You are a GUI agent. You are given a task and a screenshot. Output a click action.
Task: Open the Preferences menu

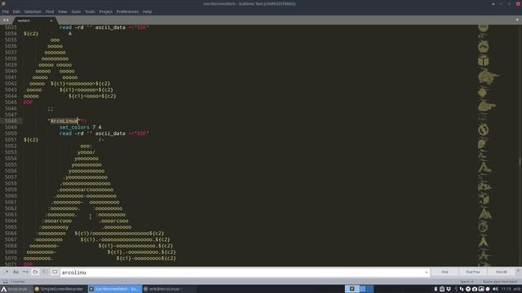tap(127, 11)
